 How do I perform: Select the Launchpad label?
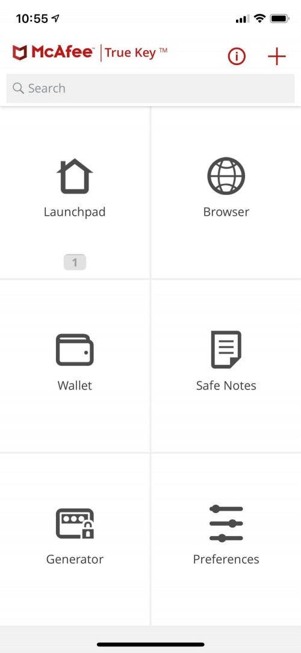click(x=75, y=212)
